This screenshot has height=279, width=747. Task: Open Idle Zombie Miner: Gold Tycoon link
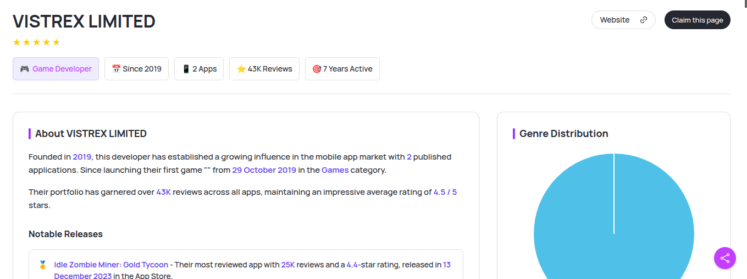(111, 265)
